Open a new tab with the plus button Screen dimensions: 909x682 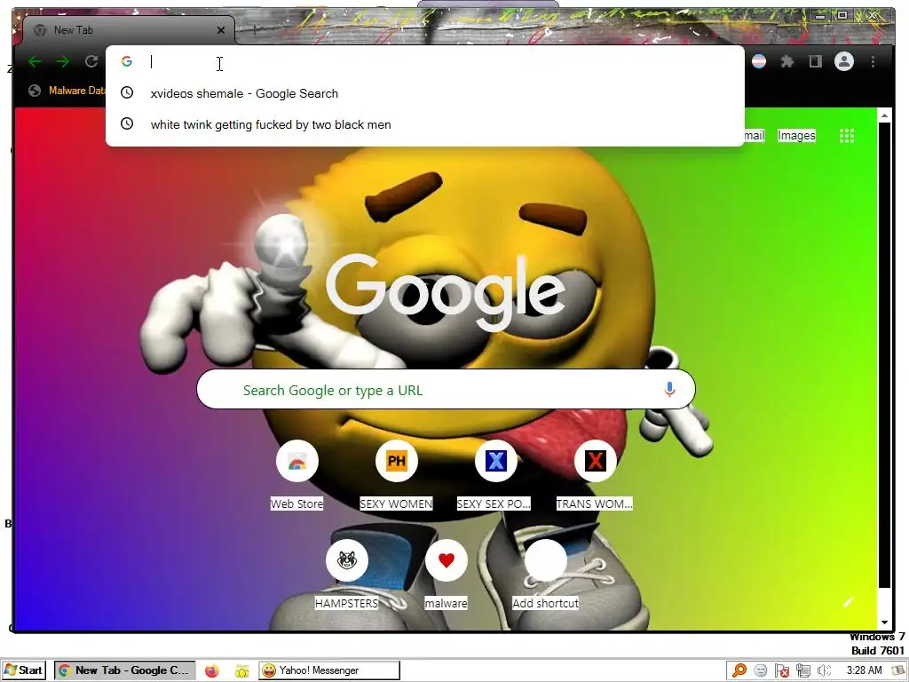[x=254, y=30]
